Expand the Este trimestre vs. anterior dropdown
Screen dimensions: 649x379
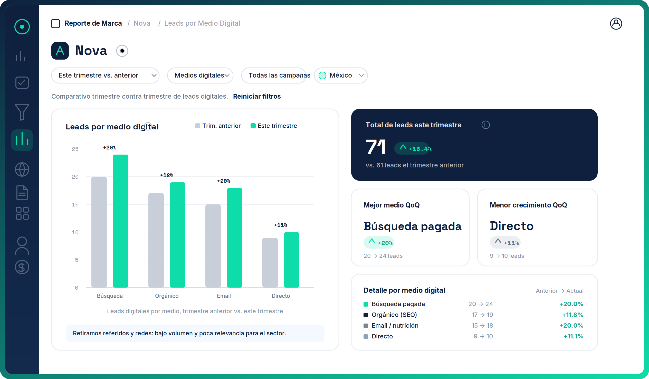click(105, 75)
